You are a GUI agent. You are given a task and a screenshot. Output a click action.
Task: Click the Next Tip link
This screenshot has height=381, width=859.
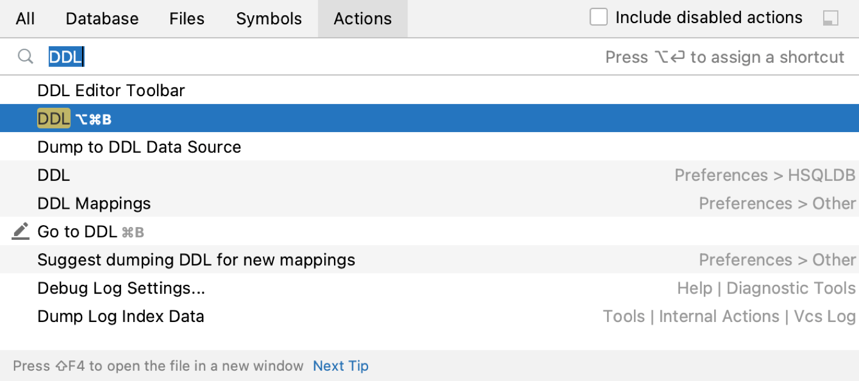pos(340,366)
